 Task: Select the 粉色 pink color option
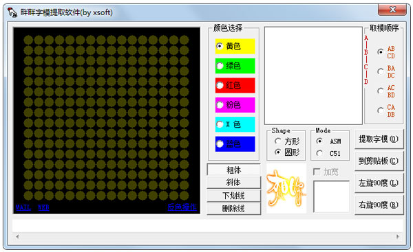[235, 105]
